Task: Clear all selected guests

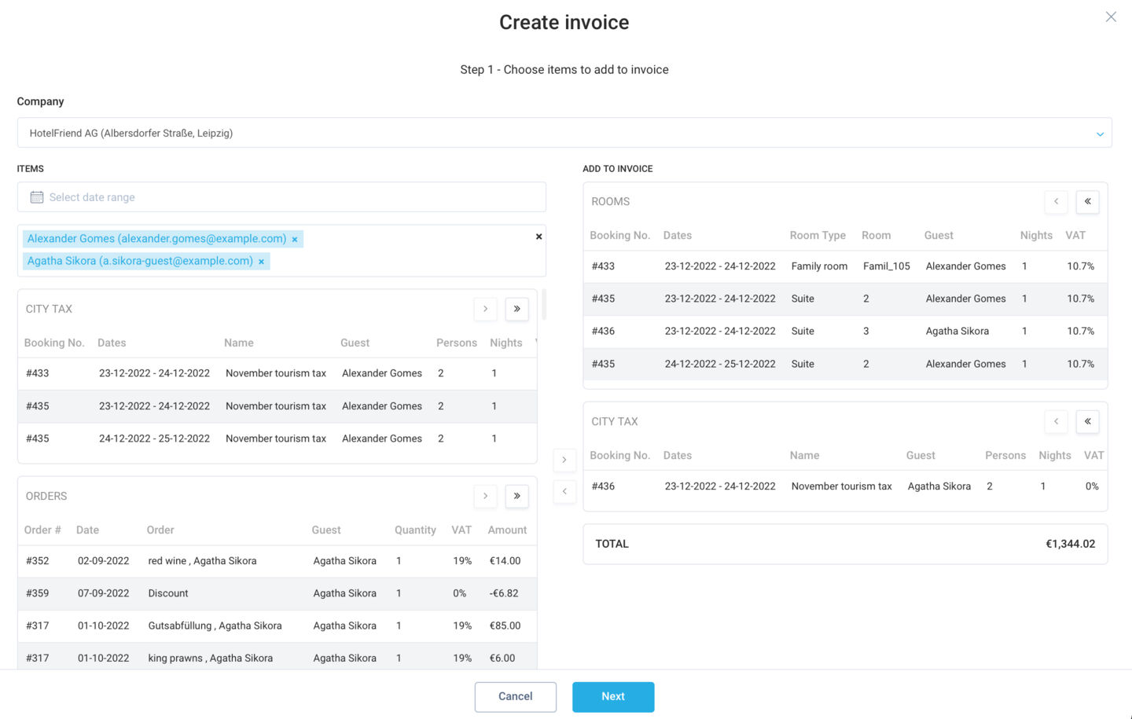Action: coord(538,237)
